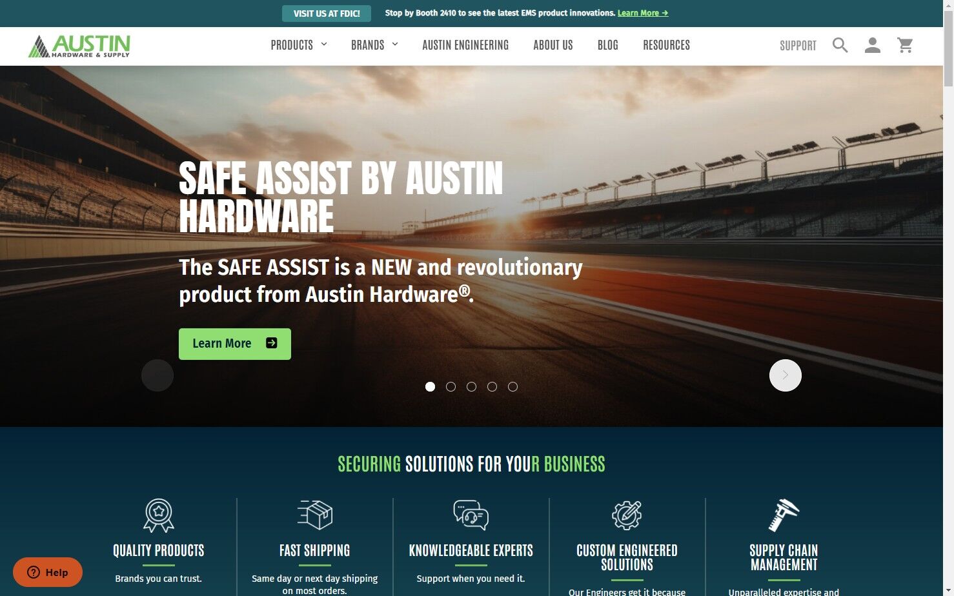Open the orange Help widget
The height and width of the screenshot is (596, 954).
tap(48, 572)
